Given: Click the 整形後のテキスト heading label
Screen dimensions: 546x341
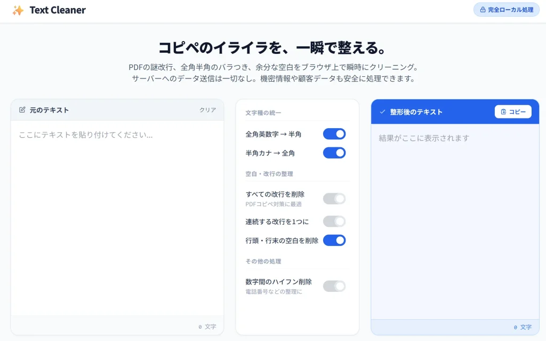Looking at the screenshot, I should click(x=416, y=112).
